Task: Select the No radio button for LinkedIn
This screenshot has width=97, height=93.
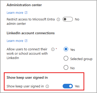Action: (x=66, y=67)
